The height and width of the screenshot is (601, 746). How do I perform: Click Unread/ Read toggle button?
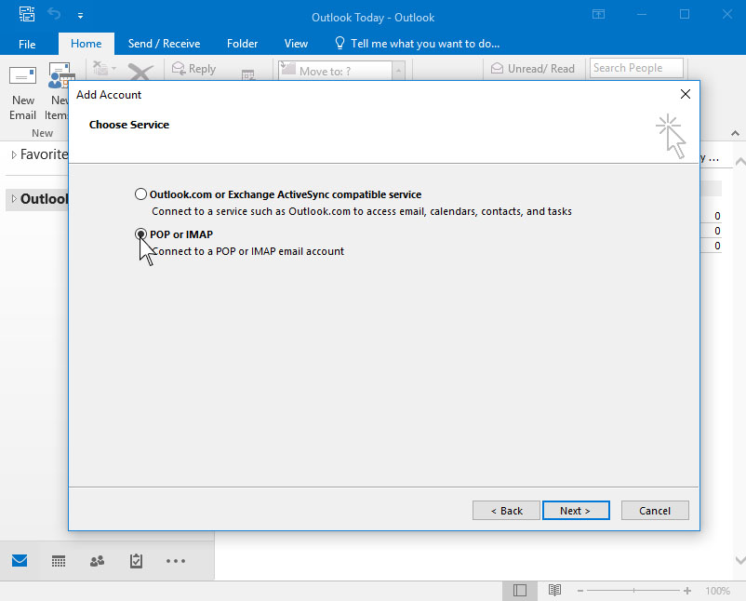tap(533, 69)
